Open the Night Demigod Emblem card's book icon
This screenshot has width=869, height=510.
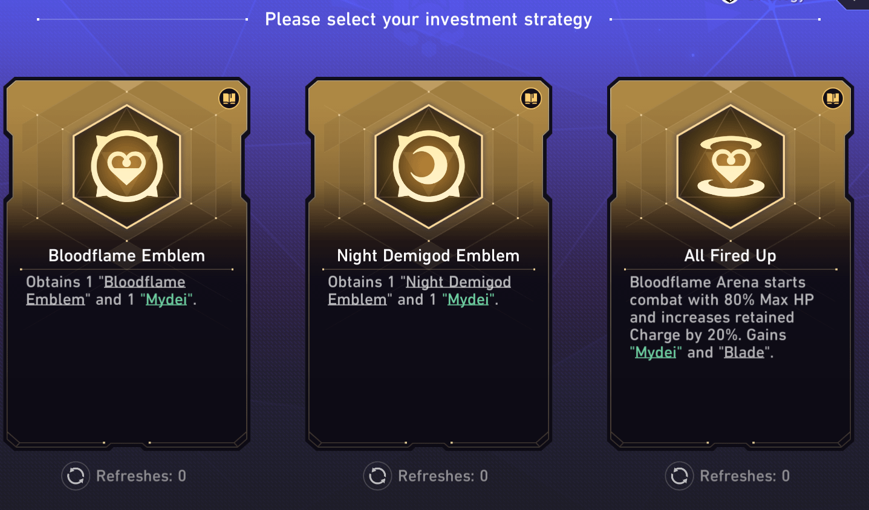click(531, 99)
